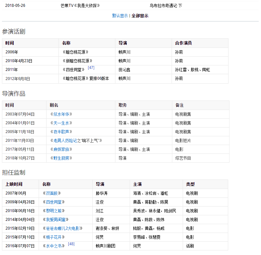Image resolution: width=261 pixels, height=255 pixels.
Task: Click the 栀子花开 movie link
Action: pyautogui.click(x=53, y=237)
